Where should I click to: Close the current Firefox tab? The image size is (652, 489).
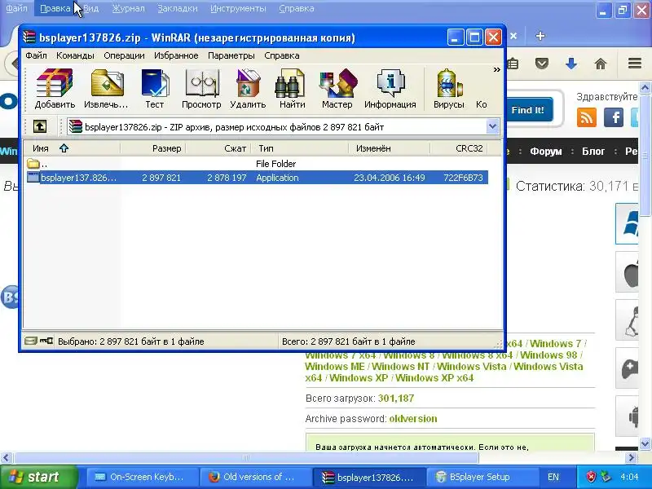pyautogui.click(x=513, y=36)
